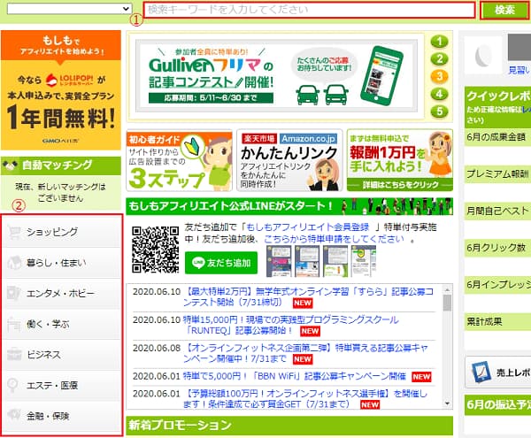Open the LOLIPOP 1年間無料 banner
This screenshot has width=531, height=438.
click(61, 90)
